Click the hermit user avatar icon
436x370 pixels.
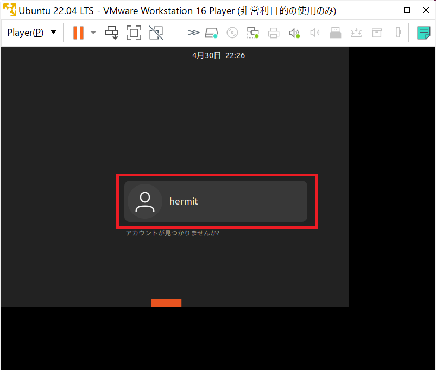click(x=145, y=201)
